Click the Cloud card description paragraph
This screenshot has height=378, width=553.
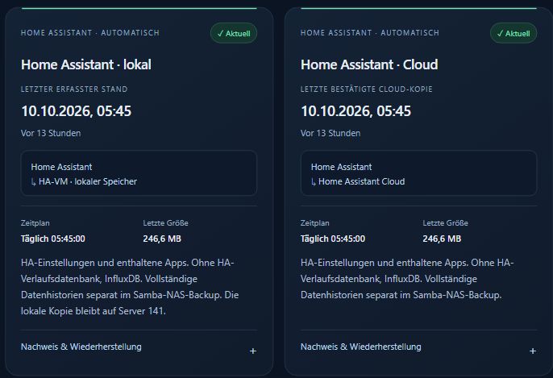407,279
